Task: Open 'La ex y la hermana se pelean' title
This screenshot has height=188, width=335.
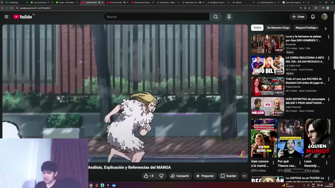Action: click(304, 38)
